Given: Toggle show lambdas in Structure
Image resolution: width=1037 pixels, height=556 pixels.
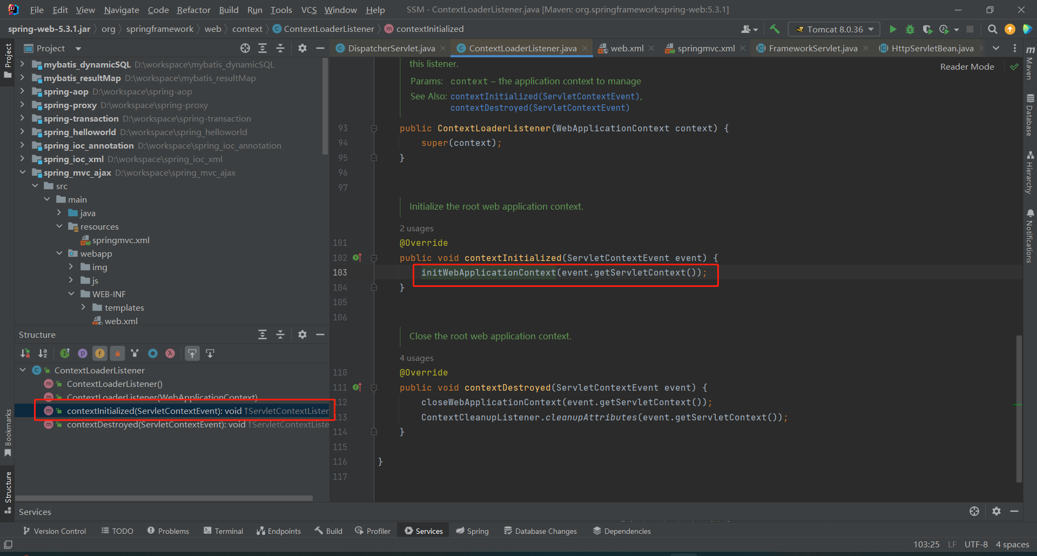Looking at the screenshot, I should click(x=170, y=353).
